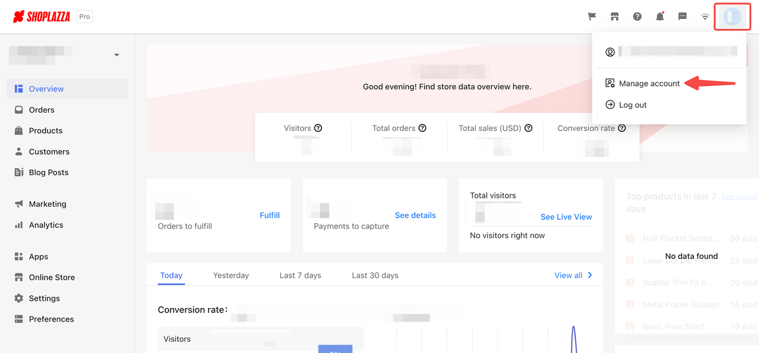Open See Live View link

coord(566,217)
